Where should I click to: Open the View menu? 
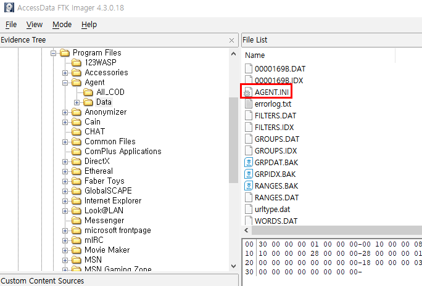[x=35, y=25]
